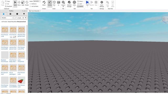Click the view orientation cube in viewport
168x94 pixels.
tap(165, 20)
